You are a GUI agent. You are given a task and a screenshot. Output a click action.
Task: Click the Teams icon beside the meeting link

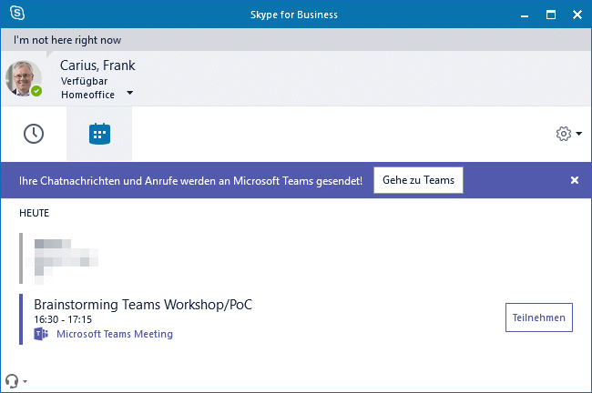pos(41,334)
